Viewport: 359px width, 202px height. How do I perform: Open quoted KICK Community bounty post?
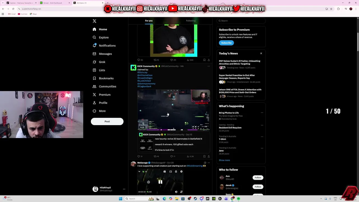[174, 142]
